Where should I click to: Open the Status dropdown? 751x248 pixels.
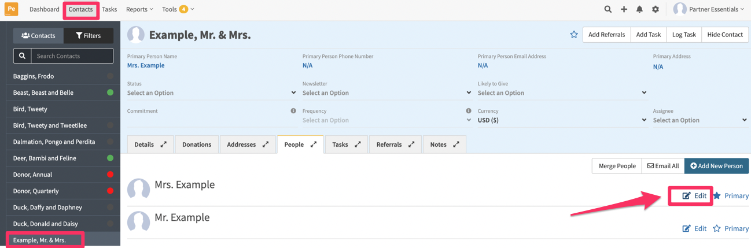212,92
